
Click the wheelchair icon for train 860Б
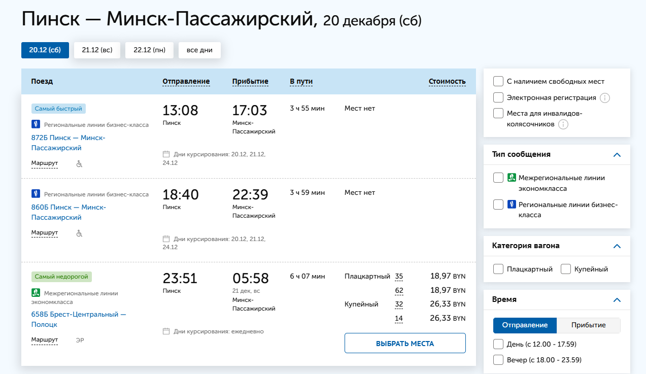coord(79,233)
